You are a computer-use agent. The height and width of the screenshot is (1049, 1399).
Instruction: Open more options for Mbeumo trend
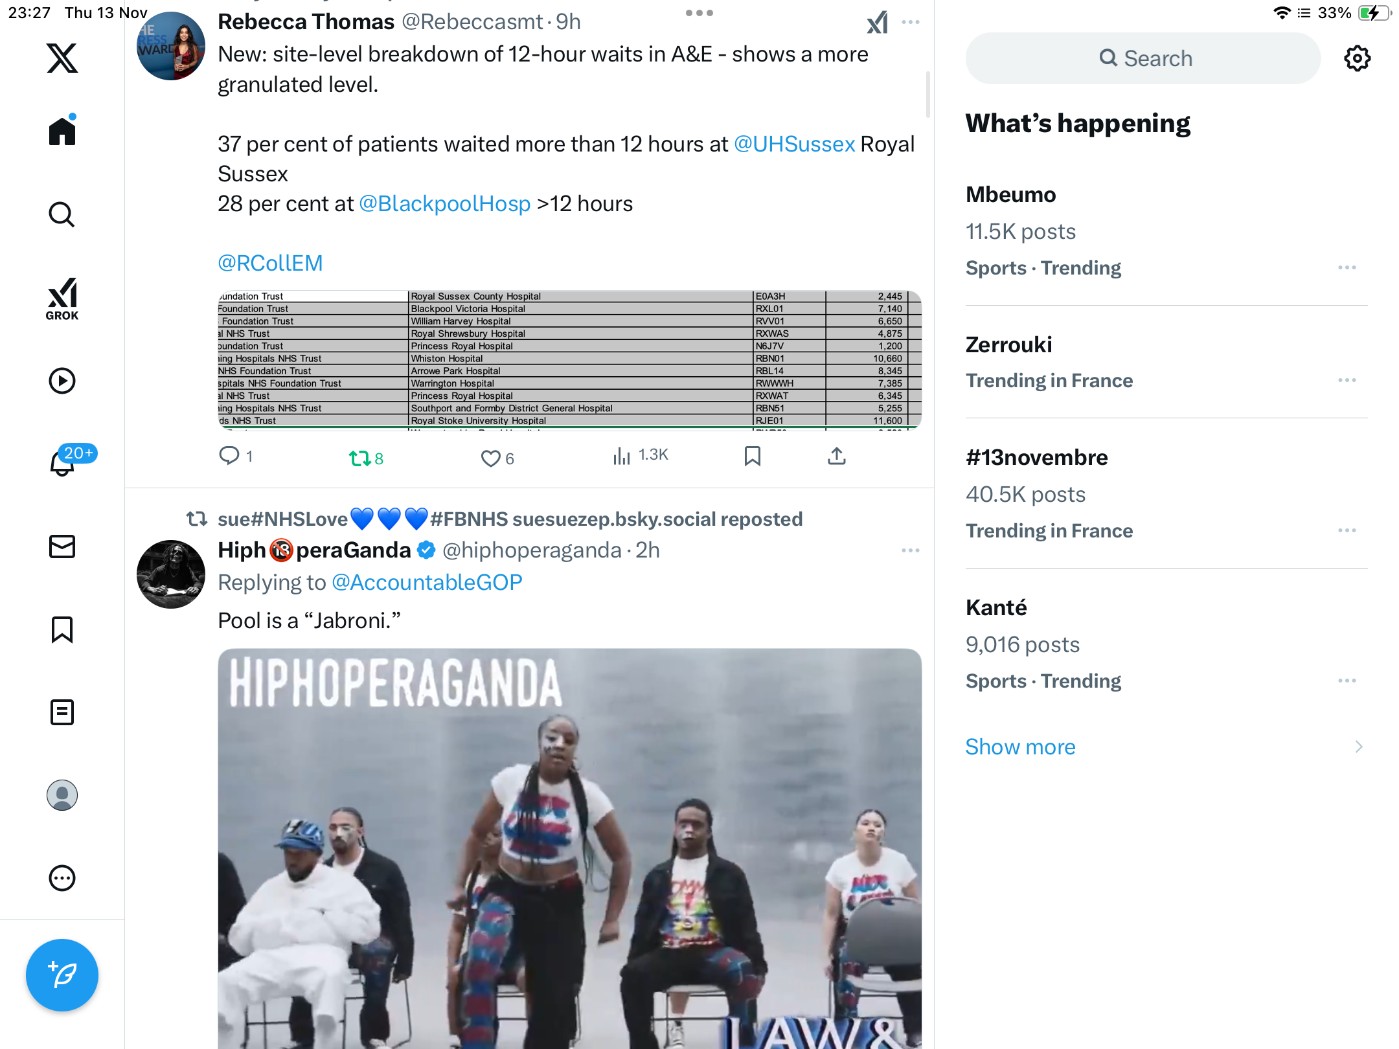1347,267
